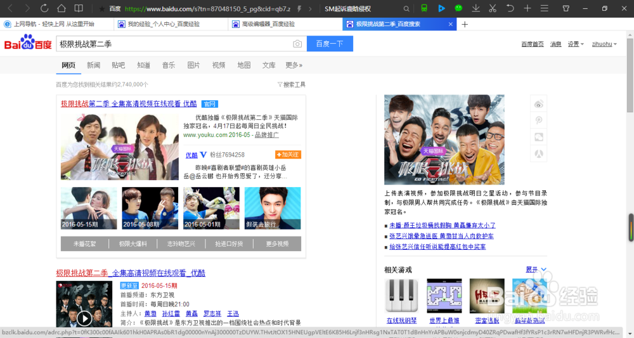This screenshot has height=338, width=634.
Task: Select the 贴吧 search category
Action: coord(119,65)
